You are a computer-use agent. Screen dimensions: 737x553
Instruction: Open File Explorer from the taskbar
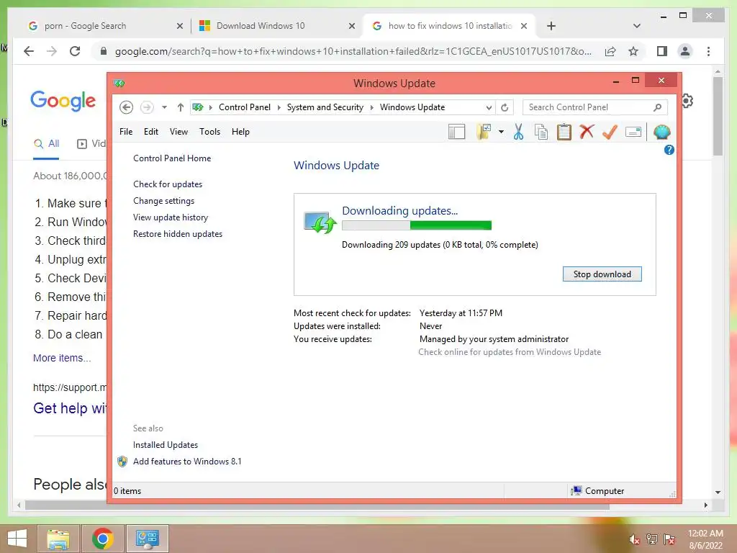[x=58, y=539]
